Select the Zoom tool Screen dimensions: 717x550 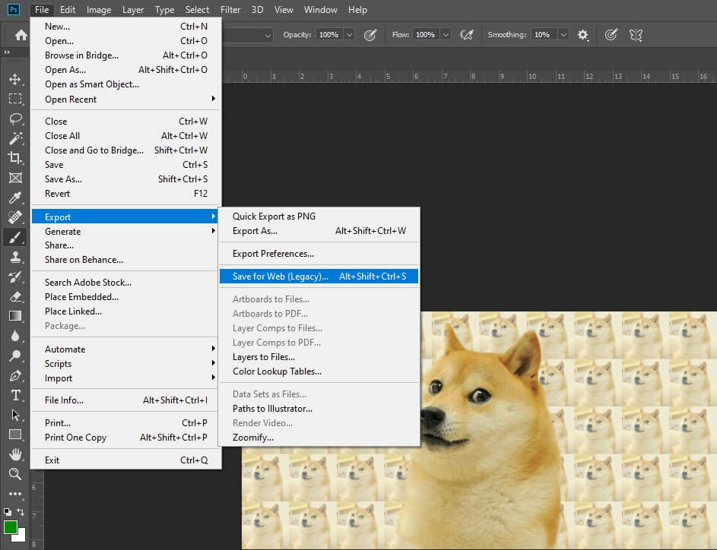point(15,474)
